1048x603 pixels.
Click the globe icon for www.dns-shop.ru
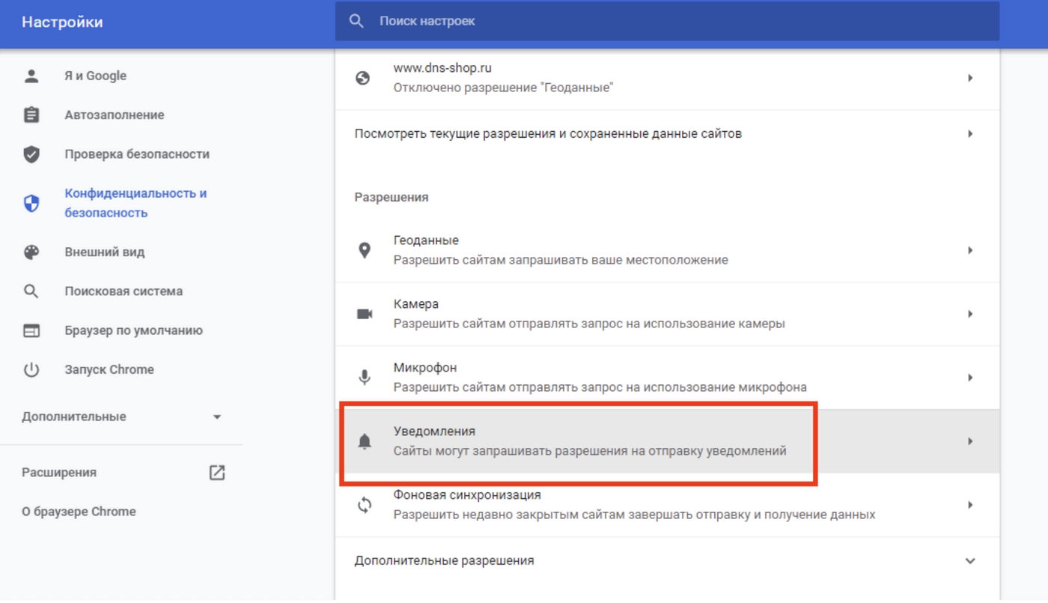point(363,78)
